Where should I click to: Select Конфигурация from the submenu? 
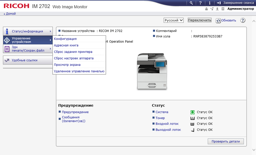coord(65,39)
